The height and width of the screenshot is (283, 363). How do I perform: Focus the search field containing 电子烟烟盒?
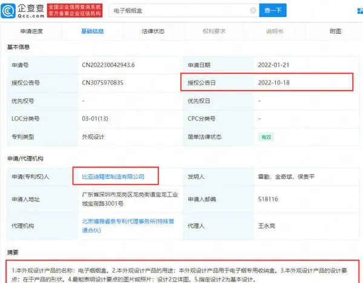[x=184, y=10]
